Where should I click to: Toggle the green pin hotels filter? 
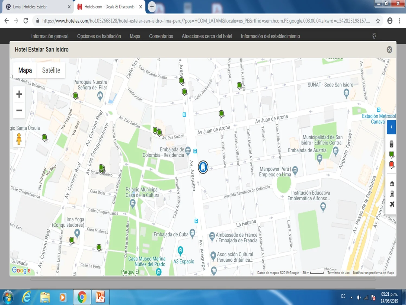[391, 154]
